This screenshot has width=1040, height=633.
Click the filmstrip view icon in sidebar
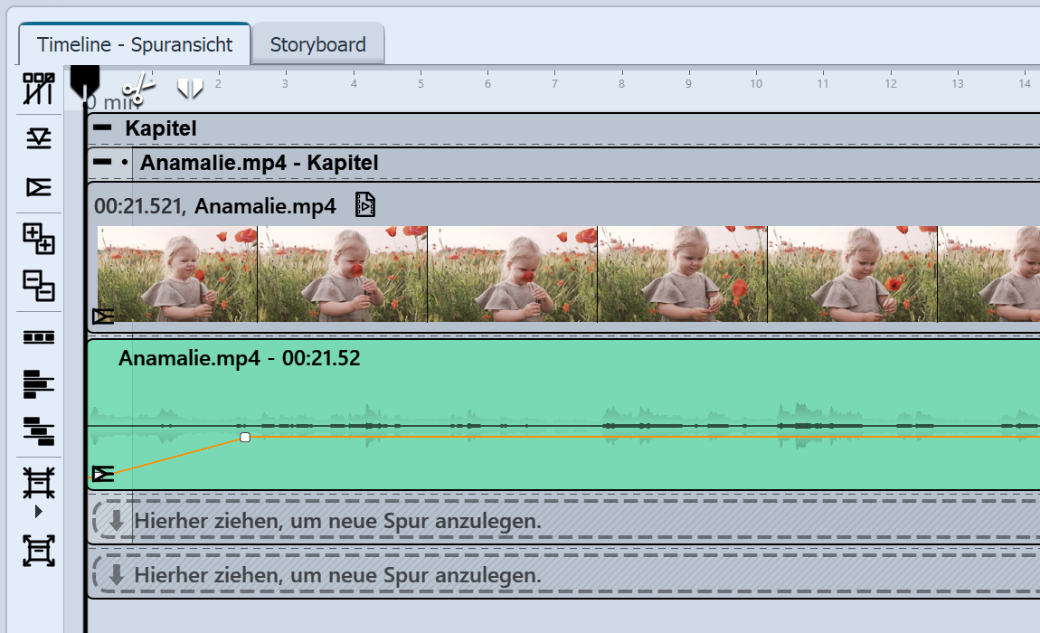38,337
